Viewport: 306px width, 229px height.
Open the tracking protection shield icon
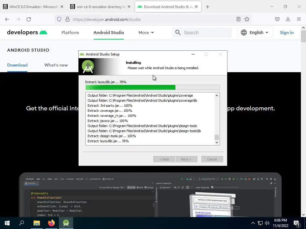(59, 19)
